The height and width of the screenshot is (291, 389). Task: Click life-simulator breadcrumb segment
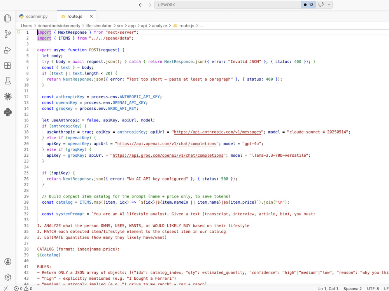[x=98, y=26]
